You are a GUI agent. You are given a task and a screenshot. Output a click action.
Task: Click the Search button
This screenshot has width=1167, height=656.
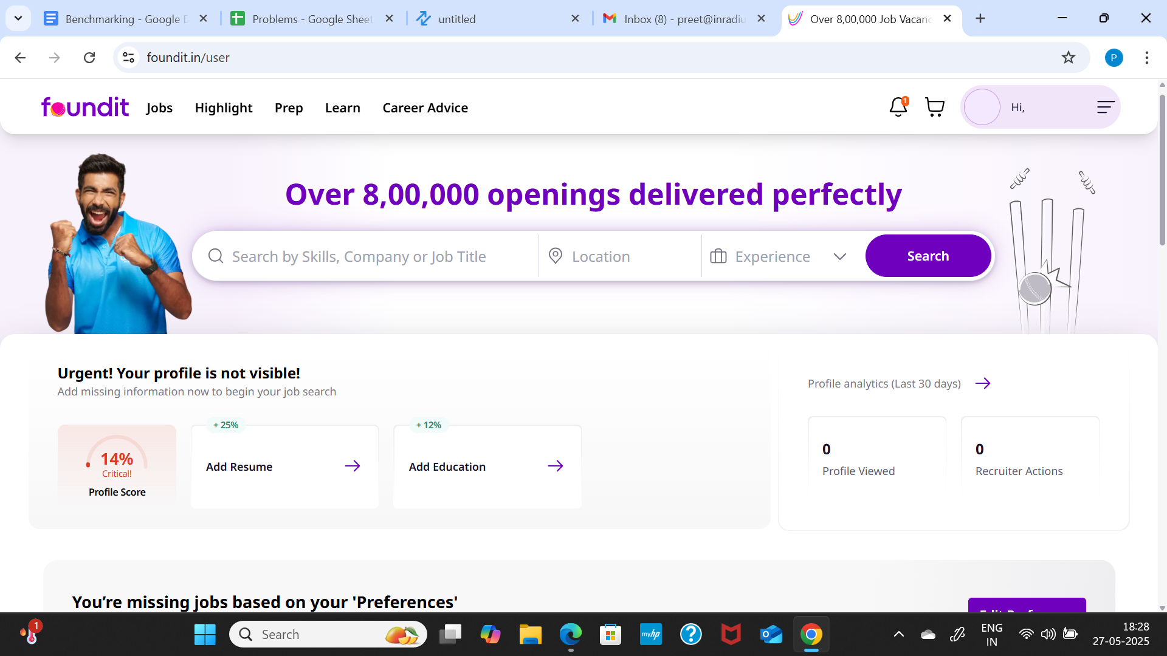pyautogui.click(x=928, y=256)
